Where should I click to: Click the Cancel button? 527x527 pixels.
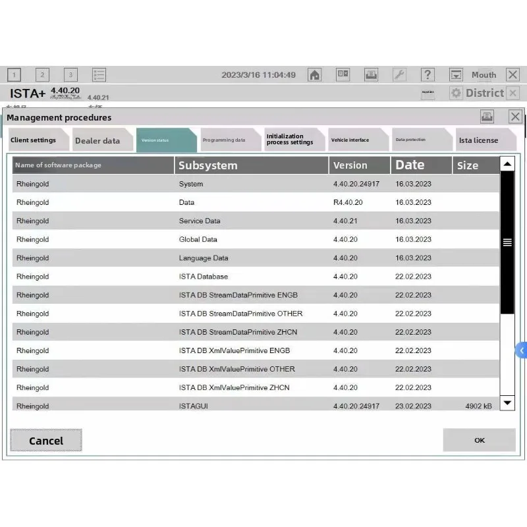pos(46,440)
